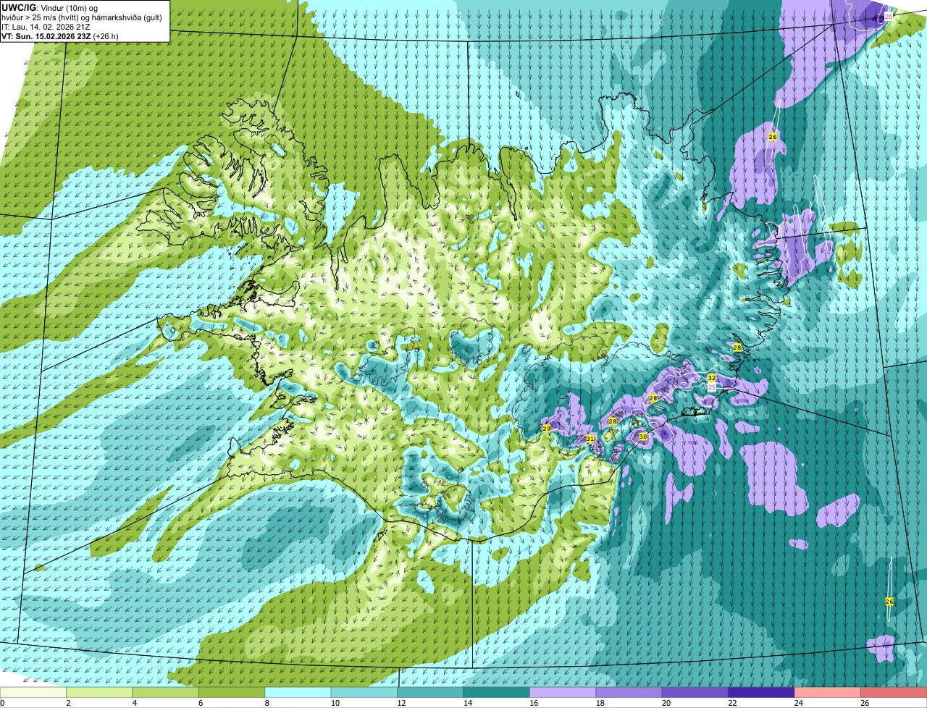Click the 16–18 m/s light lavender legend swatch
Screen dimensions: 927x708
pyautogui.click(x=563, y=693)
